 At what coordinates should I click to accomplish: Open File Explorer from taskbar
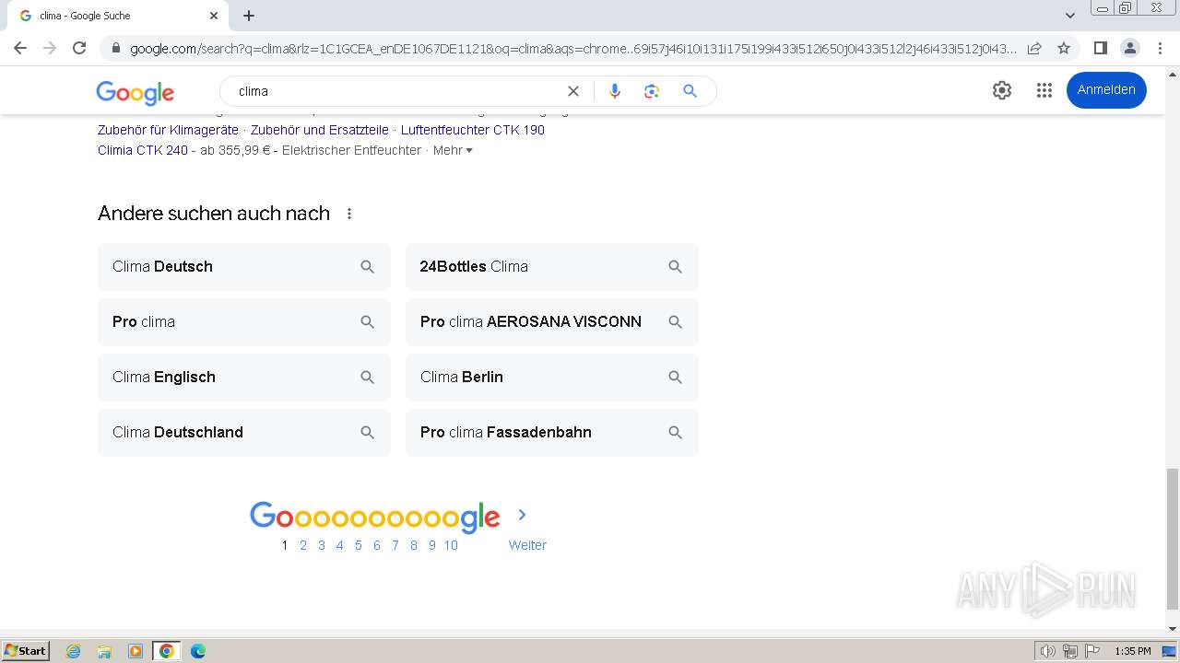click(104, 651)
